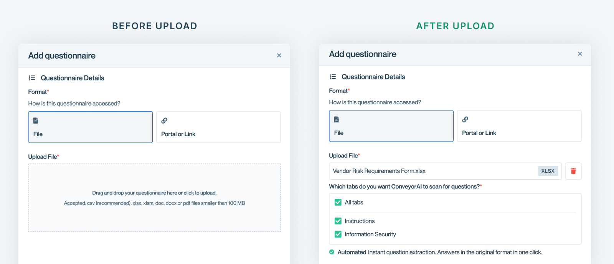Select Portal or Link in the after-upload dialog
The width and height of the screenshot is (614, 264).
(x=519, y=126)
